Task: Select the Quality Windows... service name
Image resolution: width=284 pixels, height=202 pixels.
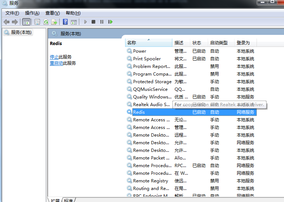Action: coord(152,97)
